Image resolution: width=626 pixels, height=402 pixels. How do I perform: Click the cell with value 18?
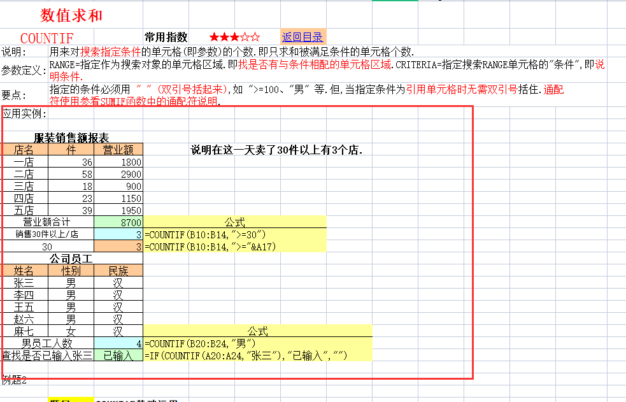coord(71,185)
